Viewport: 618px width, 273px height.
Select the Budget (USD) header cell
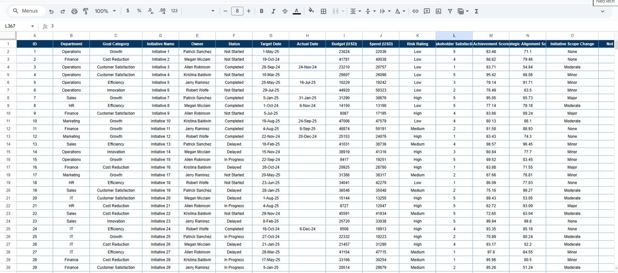344,44
